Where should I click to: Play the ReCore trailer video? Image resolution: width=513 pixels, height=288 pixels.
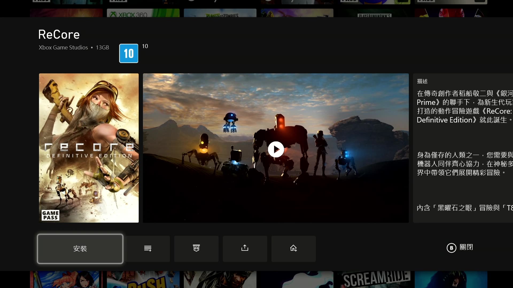[276, 149]
